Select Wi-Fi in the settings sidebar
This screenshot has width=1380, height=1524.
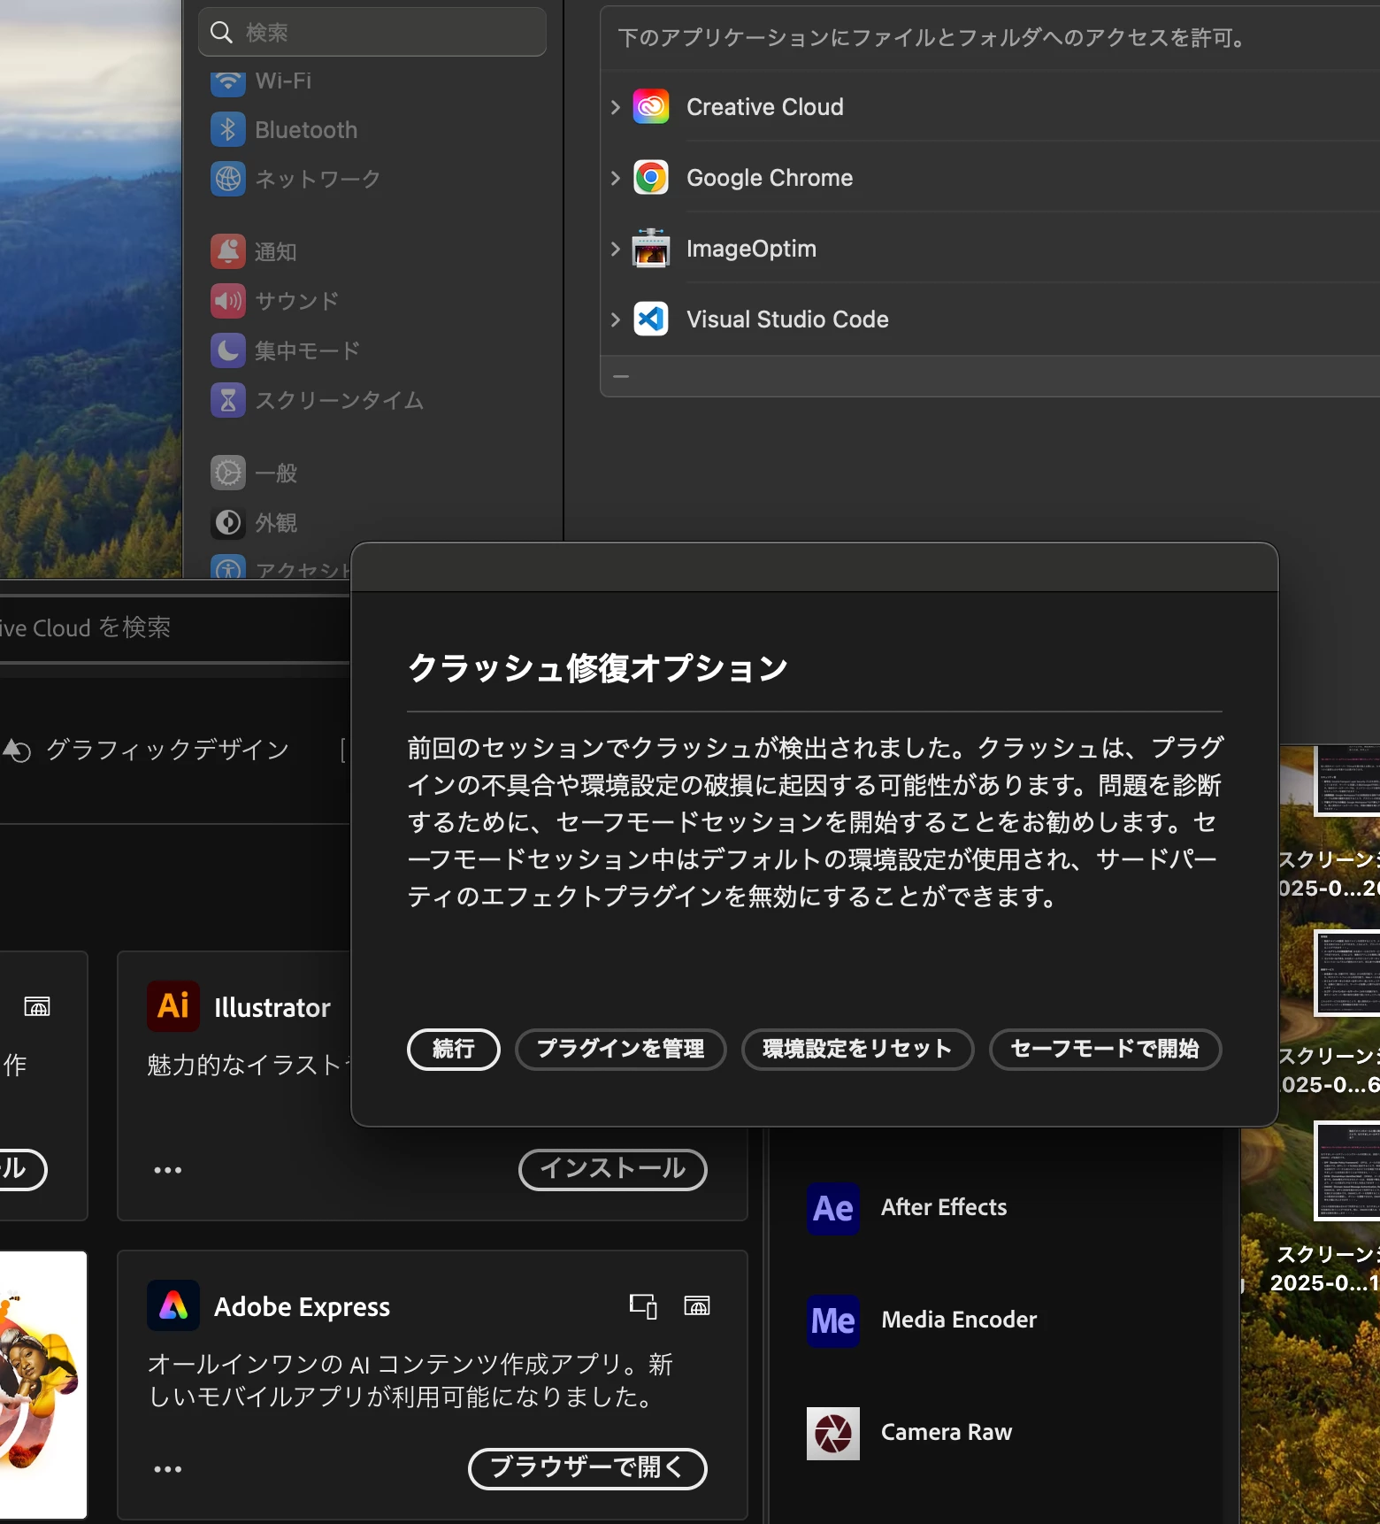click(283, 81)
